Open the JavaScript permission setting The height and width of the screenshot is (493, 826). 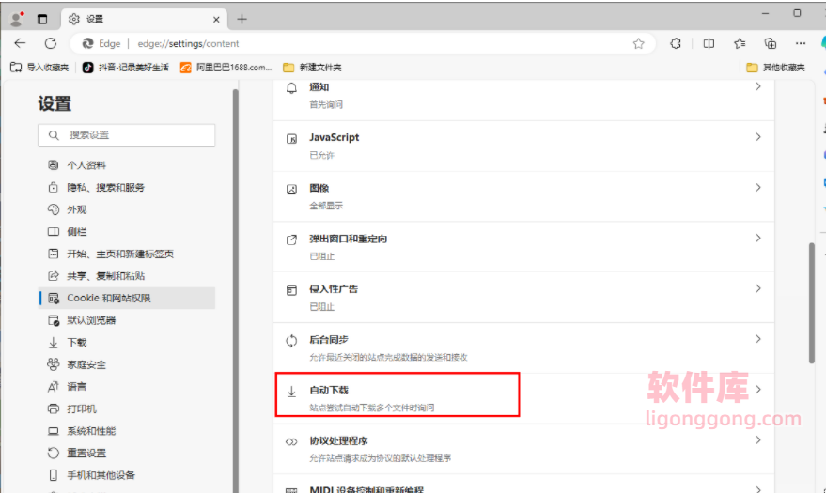[x=523, y=146]
